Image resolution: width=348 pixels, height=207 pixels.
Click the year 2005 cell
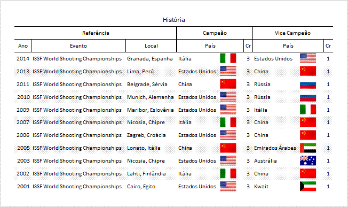[x=23, y=148]
